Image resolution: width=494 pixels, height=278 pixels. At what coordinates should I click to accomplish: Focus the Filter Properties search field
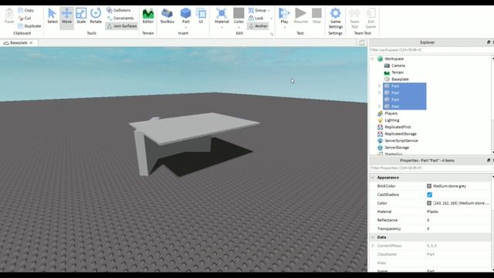(430, 168)
